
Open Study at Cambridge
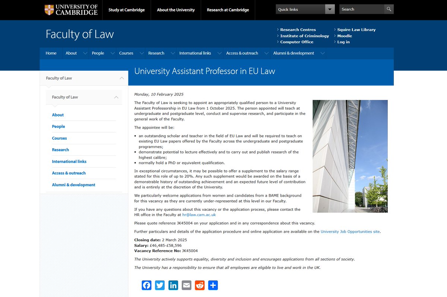click(127, 10)
